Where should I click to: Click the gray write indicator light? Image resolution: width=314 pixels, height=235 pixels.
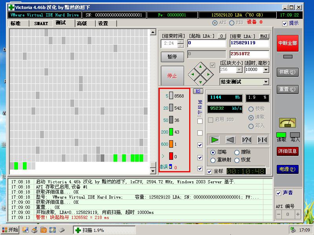(295, 135)
